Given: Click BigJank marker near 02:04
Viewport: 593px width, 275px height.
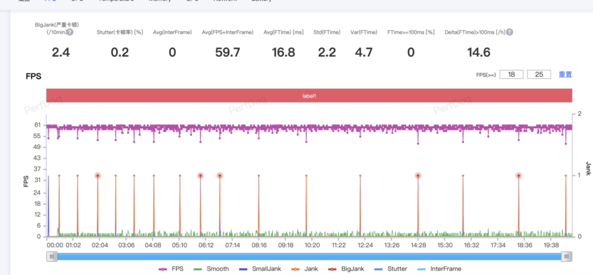Looking at the screenshot, I should click(98, 175).
